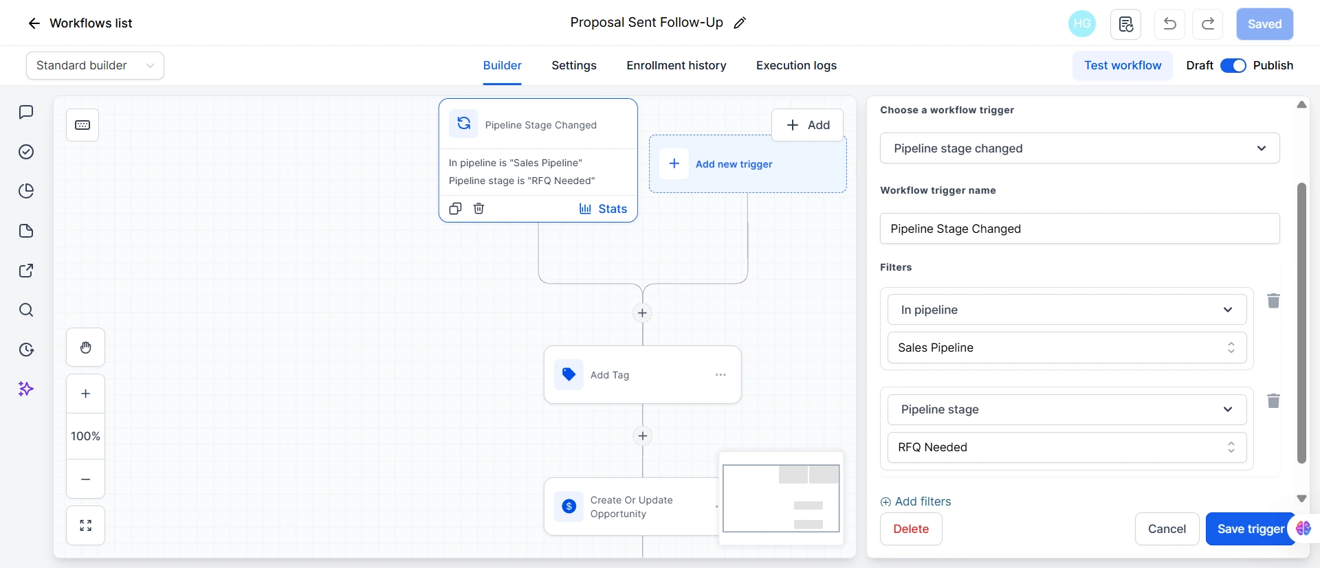Click Save trigger
This screenshot has height=568, width=1320.
pos(1251,529)
